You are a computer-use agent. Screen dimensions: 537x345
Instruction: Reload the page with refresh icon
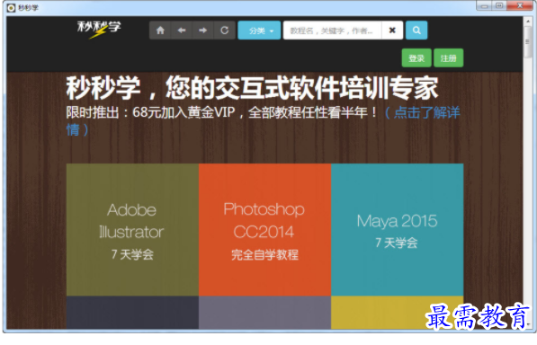(x=224, y=31)
